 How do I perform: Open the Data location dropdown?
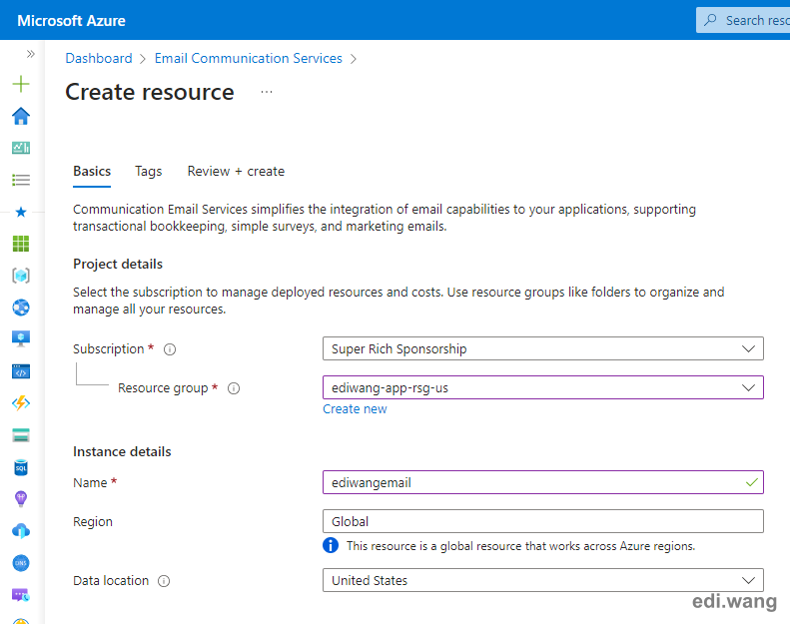click(543, 580)
